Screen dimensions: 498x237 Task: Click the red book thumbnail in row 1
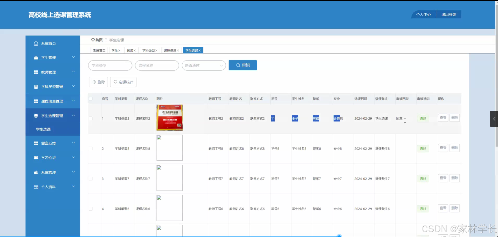click(x=170, y=117)
